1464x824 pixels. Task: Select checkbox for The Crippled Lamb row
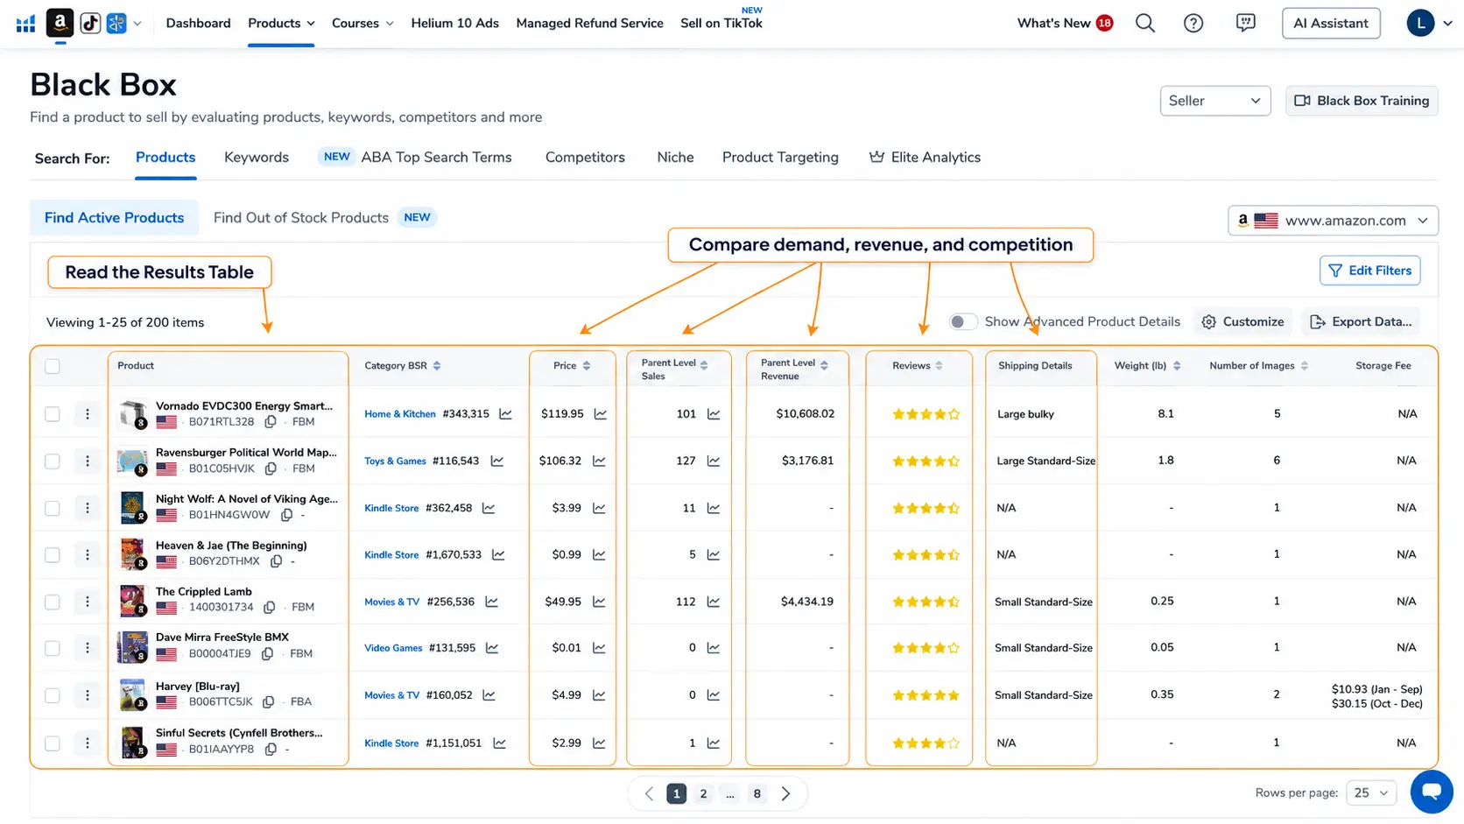click(53, 602)
